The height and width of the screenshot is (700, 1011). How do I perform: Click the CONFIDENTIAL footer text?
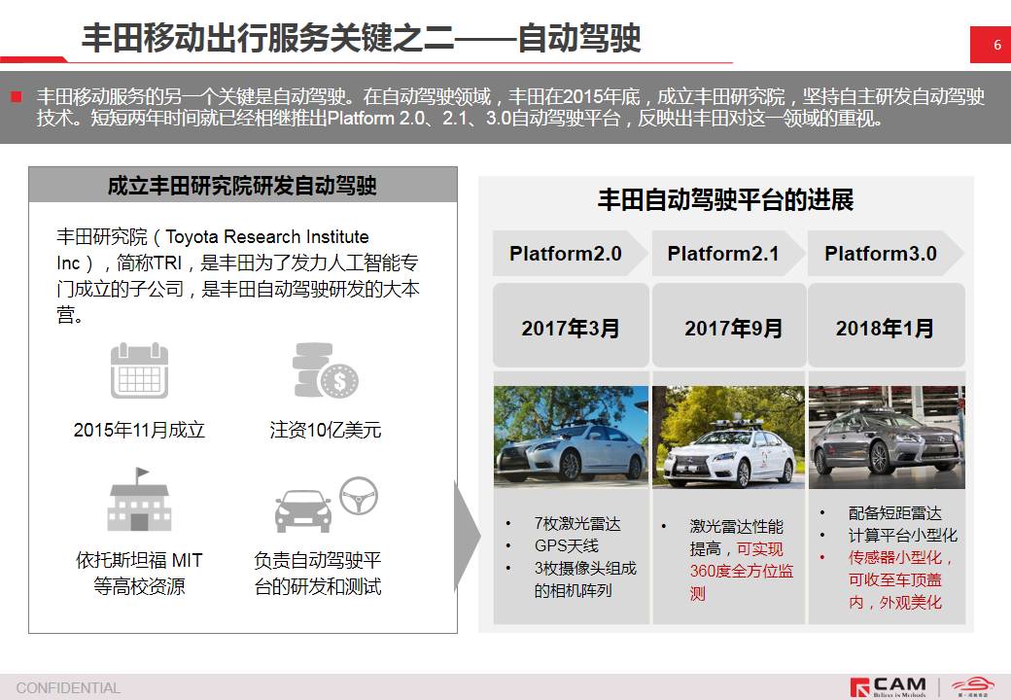click(68, 687)
